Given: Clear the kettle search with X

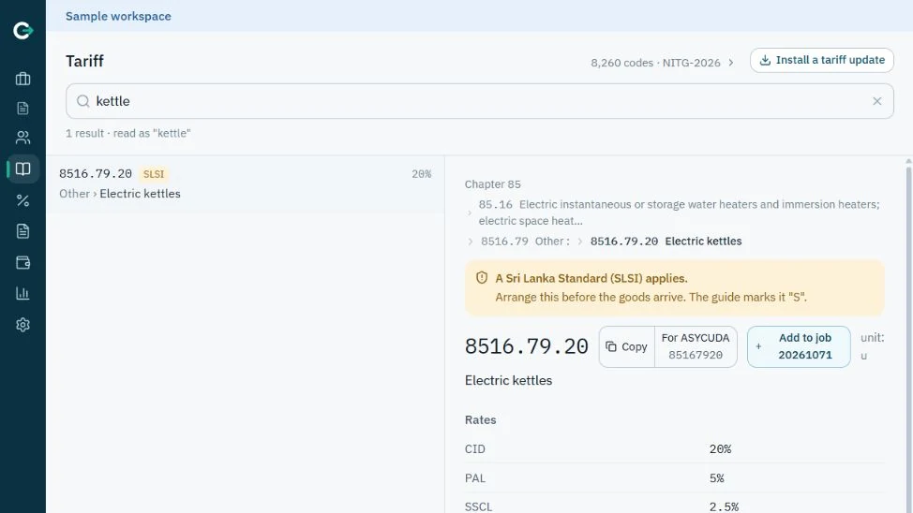Looking at the screenshot, I should pos(876,101).
